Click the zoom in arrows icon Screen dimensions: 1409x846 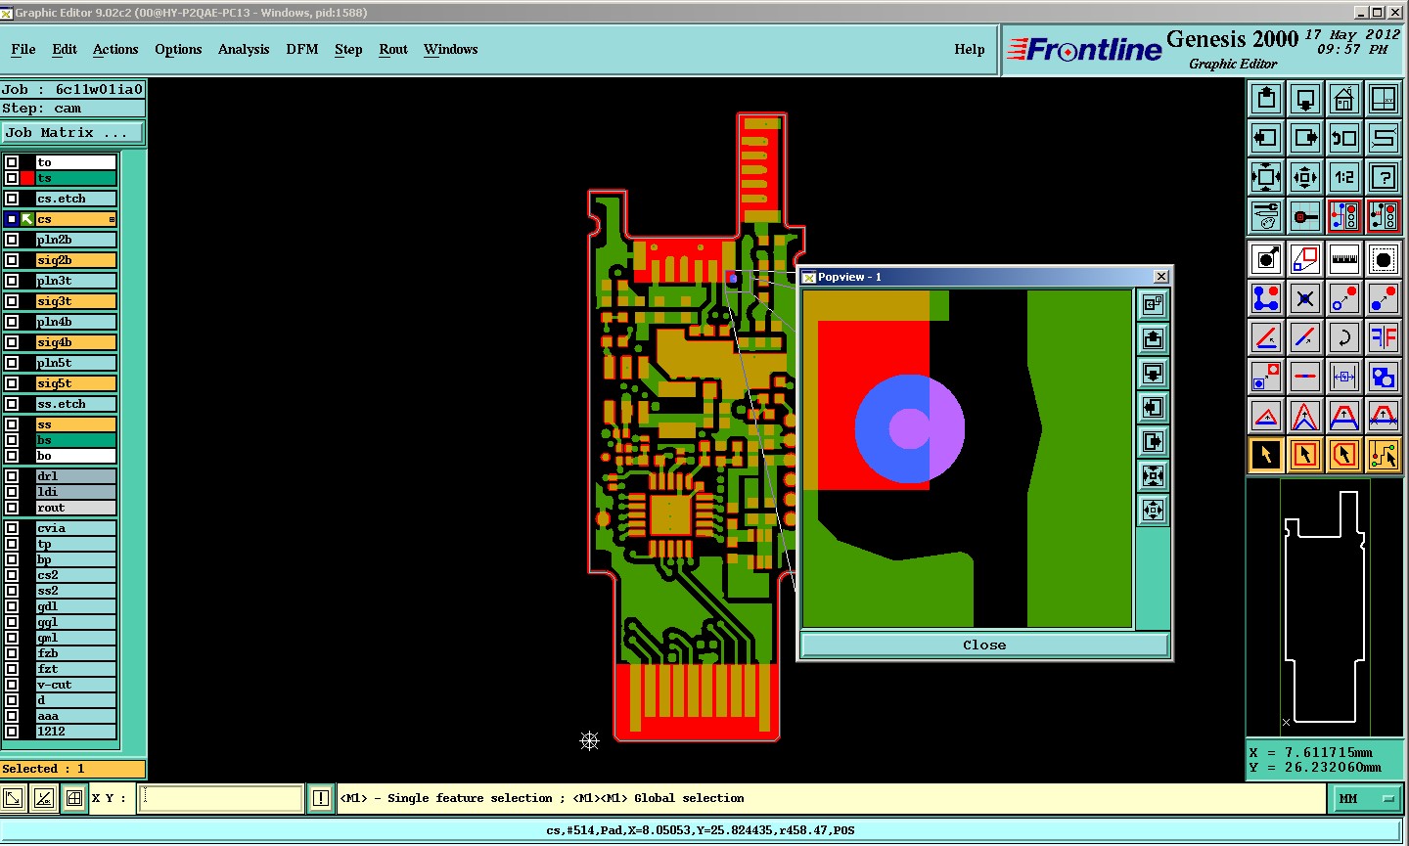(x=1305, y=177)
